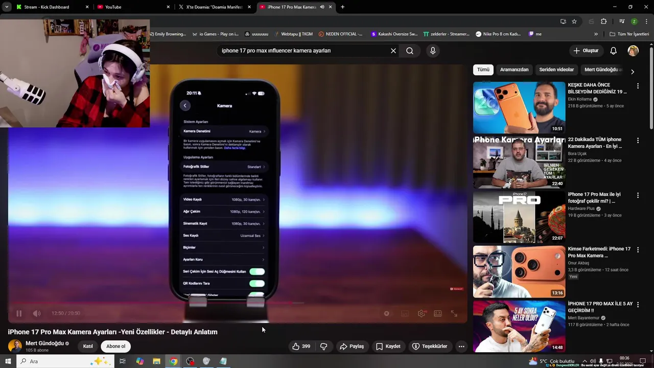Open YouTube notifications bell
The width and height of the screenshot is (654, 368).
click(x=614, y=51)
